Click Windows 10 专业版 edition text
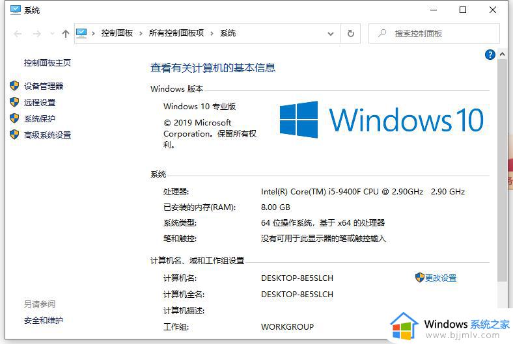The height and width of the screenshot is (344, 513). pyautogui.click(x=200, y=107)
